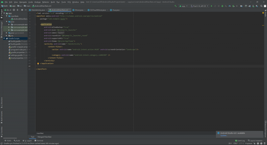Click the Make Project hammer icon
The height and width of the screenshot is (145, 267).
(x=175, y=6)
